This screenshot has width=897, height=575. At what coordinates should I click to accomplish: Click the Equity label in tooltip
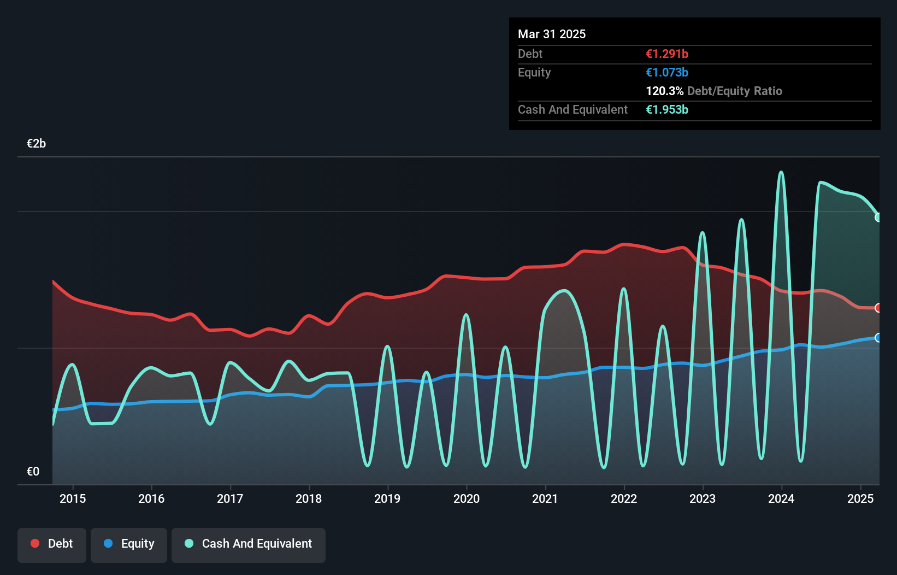(534, 72)
